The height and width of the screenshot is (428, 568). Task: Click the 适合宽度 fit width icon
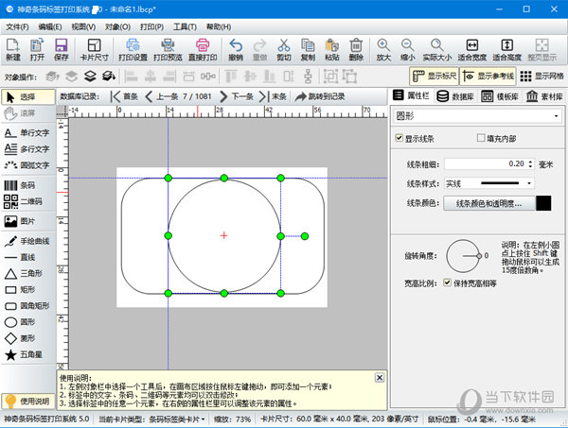pyautogui.click(x=471, y=49)
